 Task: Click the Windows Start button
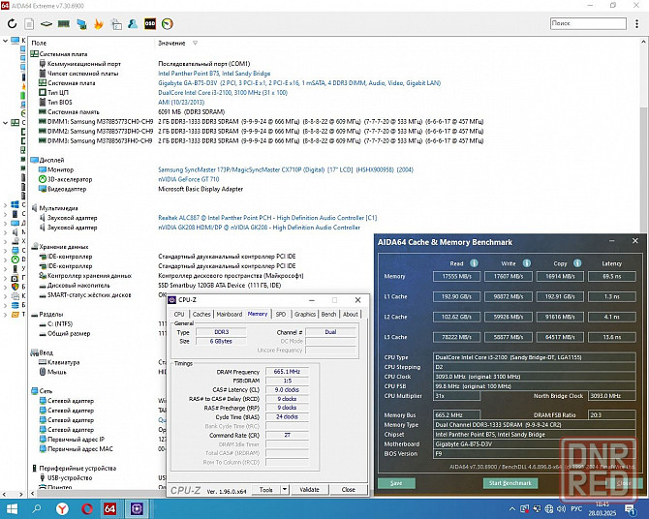pos(12,508)
